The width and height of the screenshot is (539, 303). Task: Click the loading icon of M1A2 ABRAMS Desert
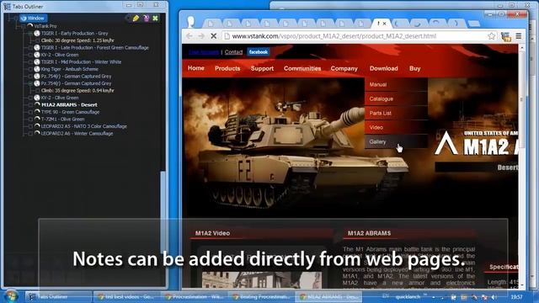coord(37,104)
